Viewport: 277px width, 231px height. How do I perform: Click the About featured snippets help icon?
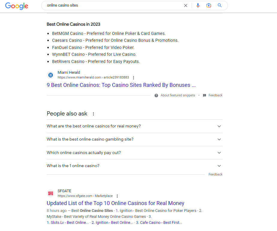[x=156, y=96]
